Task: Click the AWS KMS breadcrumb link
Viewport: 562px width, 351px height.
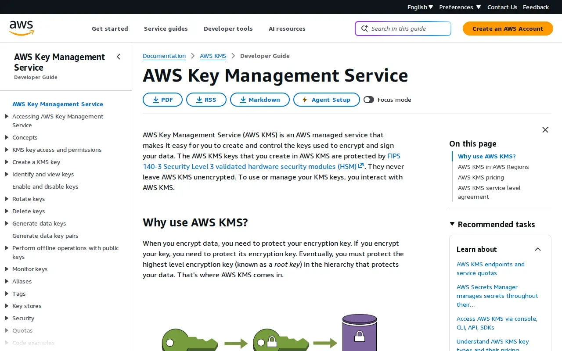Action: [213, 56]
